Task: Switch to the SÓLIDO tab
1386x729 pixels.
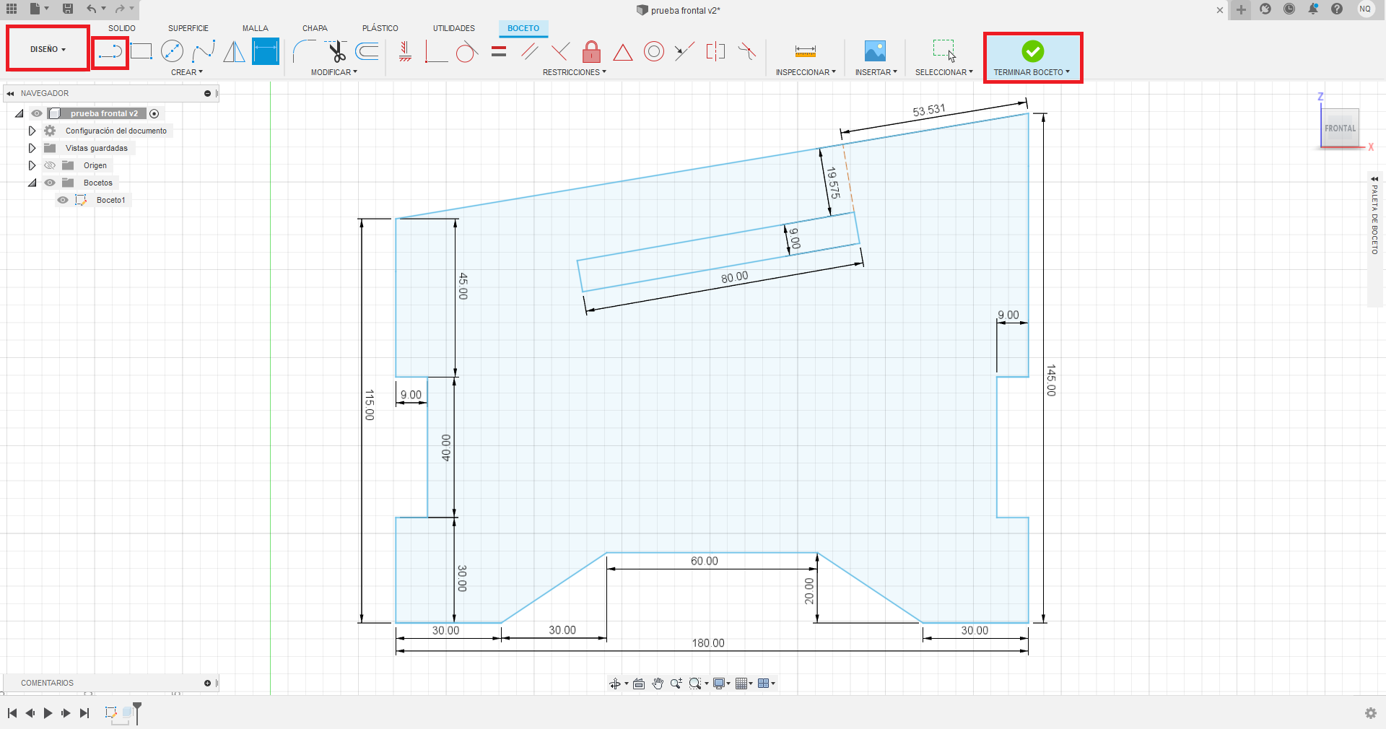Action: coord(122,28)
